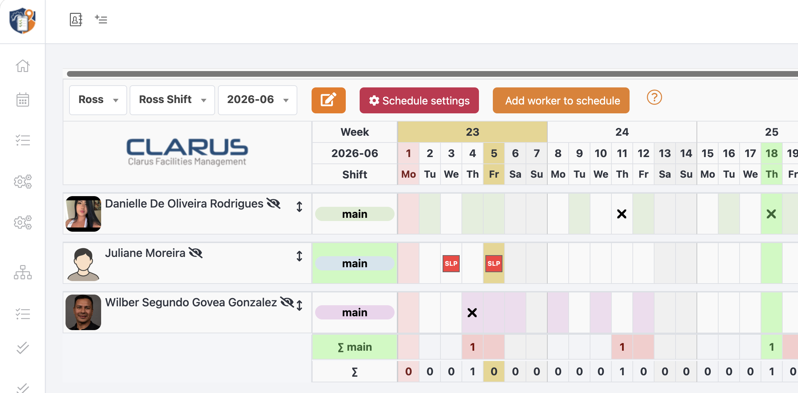Toggle visibility of Juliane Moreira
The height and width of the screenshot is (393, 798).
195,253
